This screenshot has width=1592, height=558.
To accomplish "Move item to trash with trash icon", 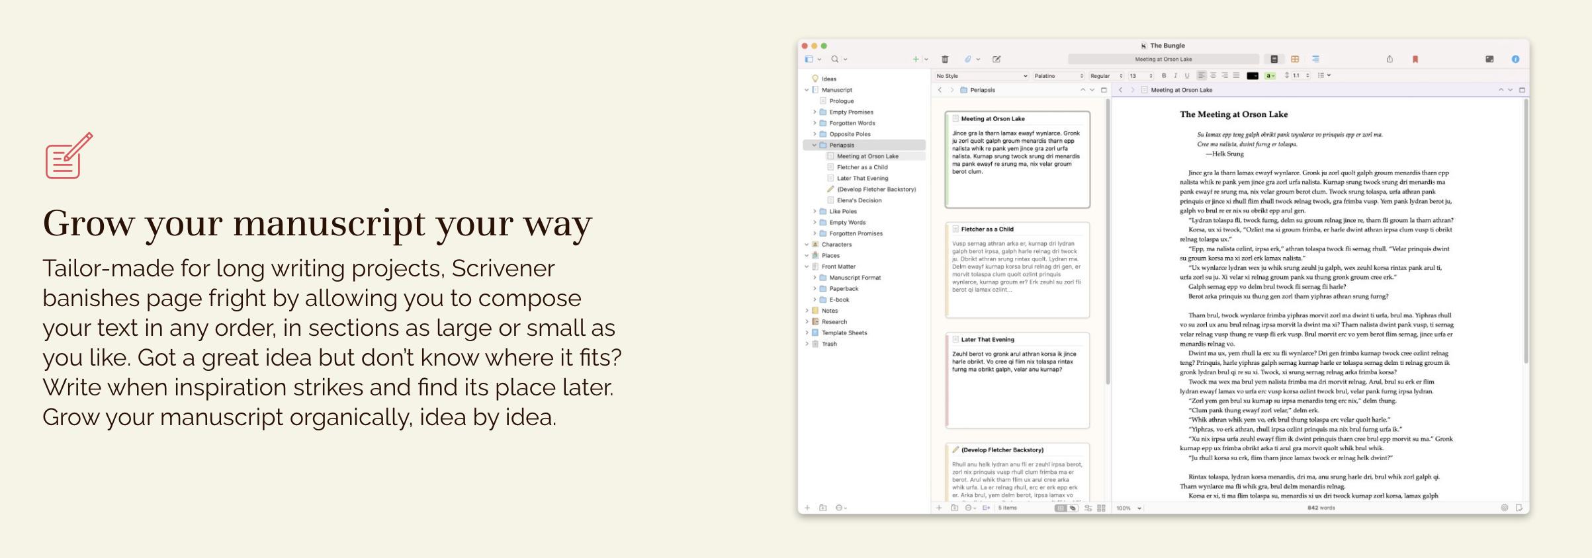I will click(945, 60).
